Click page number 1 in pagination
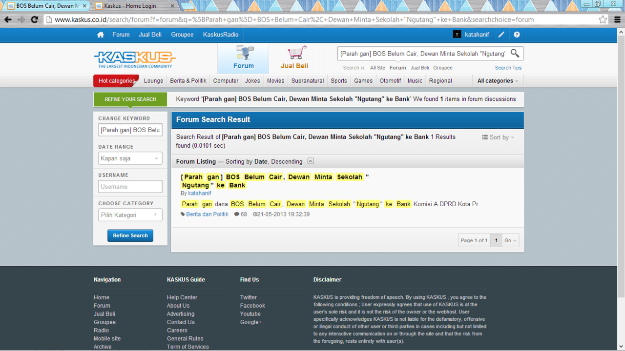The width and height of the screenshot is (625, 351). pos(496,240)
